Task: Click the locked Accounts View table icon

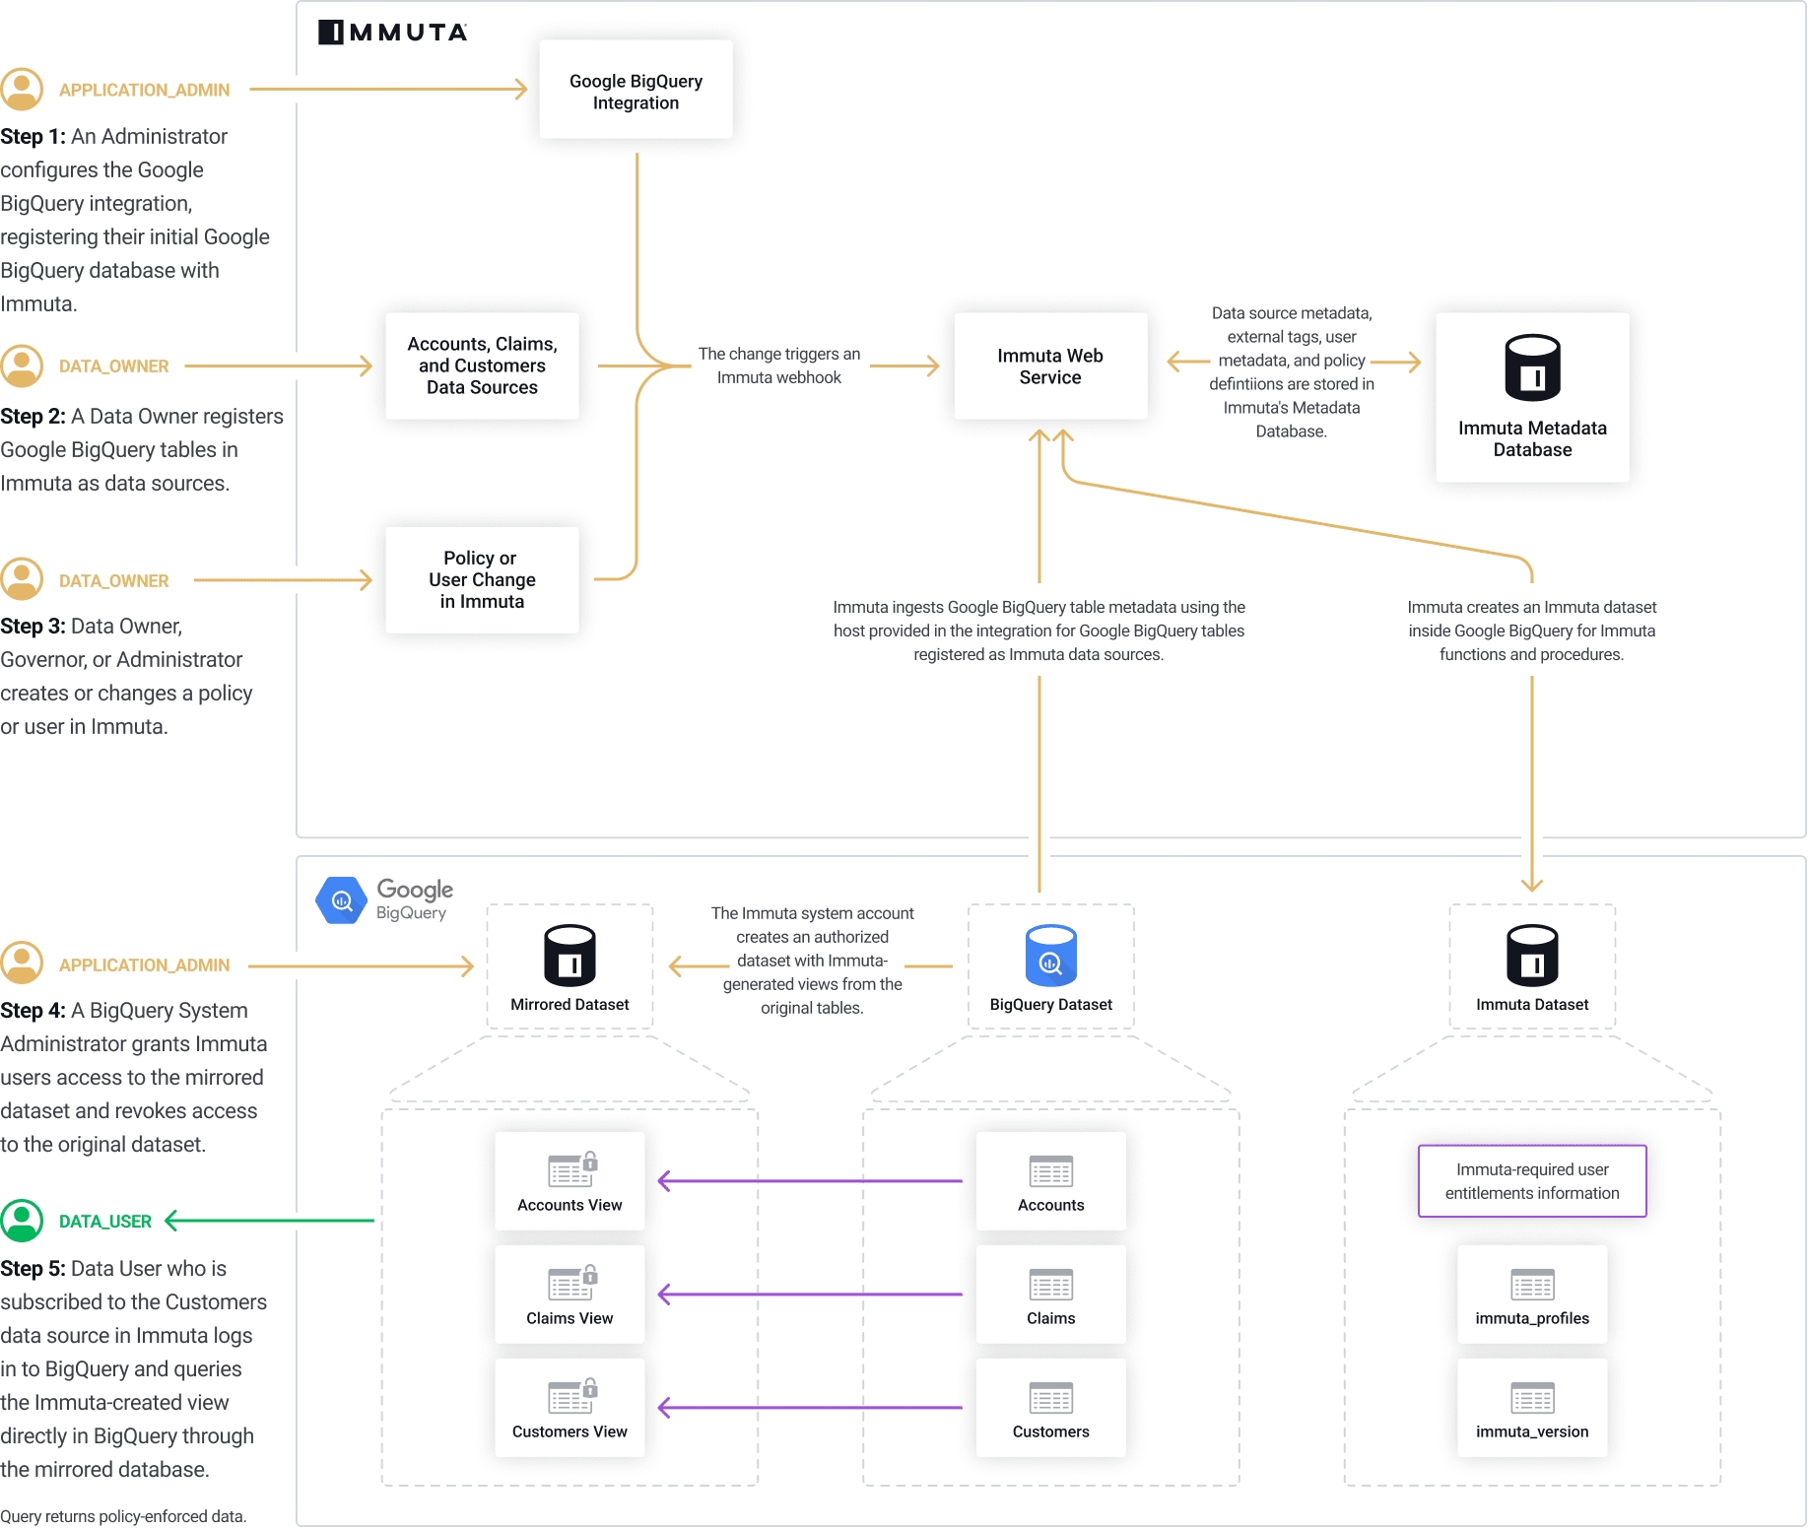Action: [x=571, y=1169]
